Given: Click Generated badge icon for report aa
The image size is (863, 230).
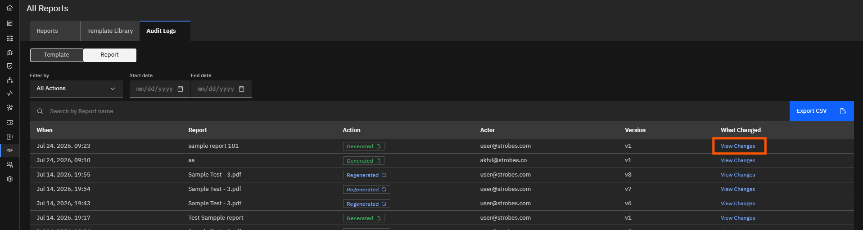Looking at the screenshot, I should [379, 161].
